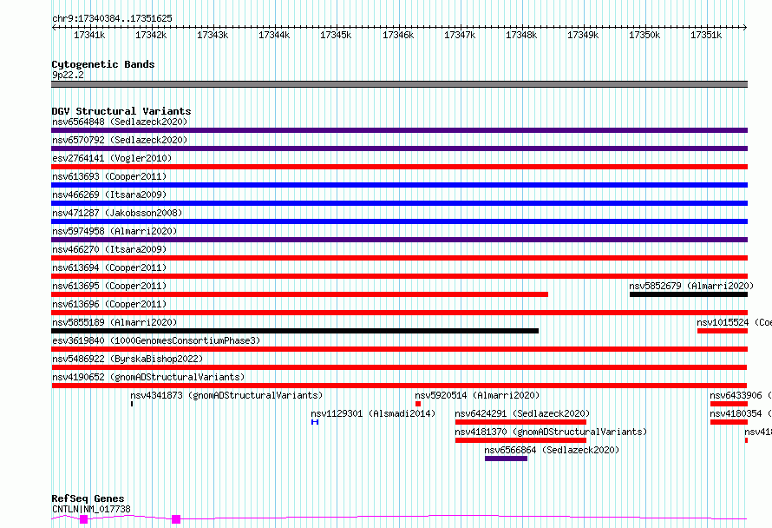Screen dimensions: 772x528
Task: Open nsv613696 (Cooper2011) variant
Action: 109,304
